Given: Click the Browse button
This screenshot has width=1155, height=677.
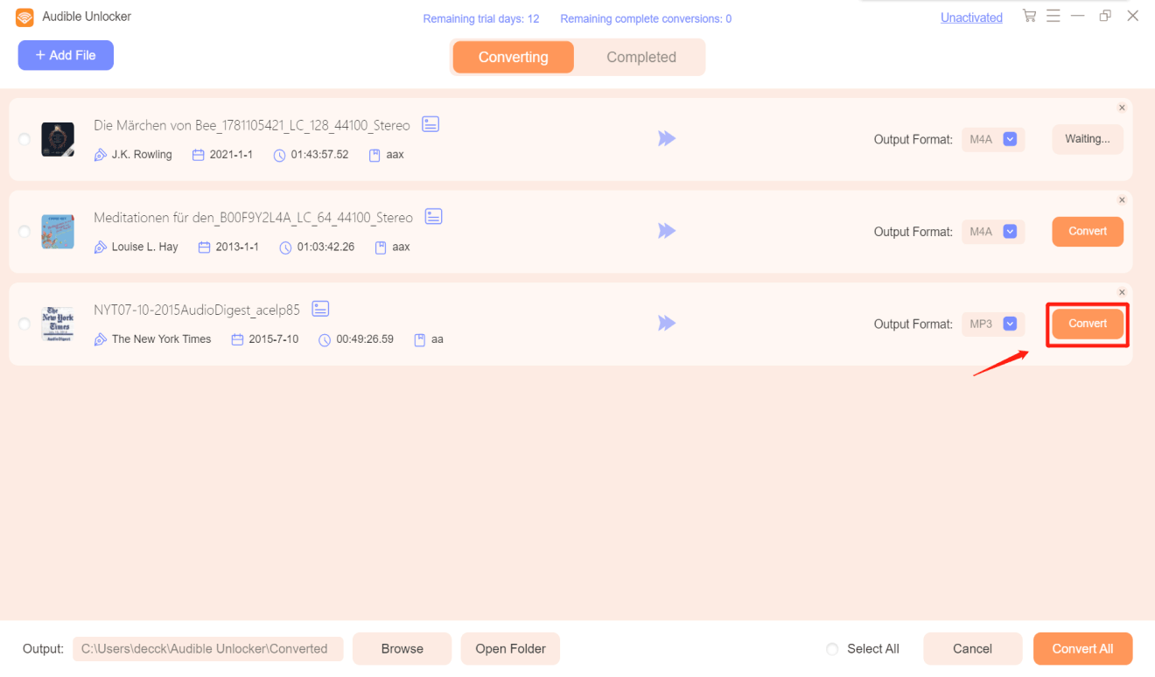Looking at the screenshot, I should (x=402, y=649).
